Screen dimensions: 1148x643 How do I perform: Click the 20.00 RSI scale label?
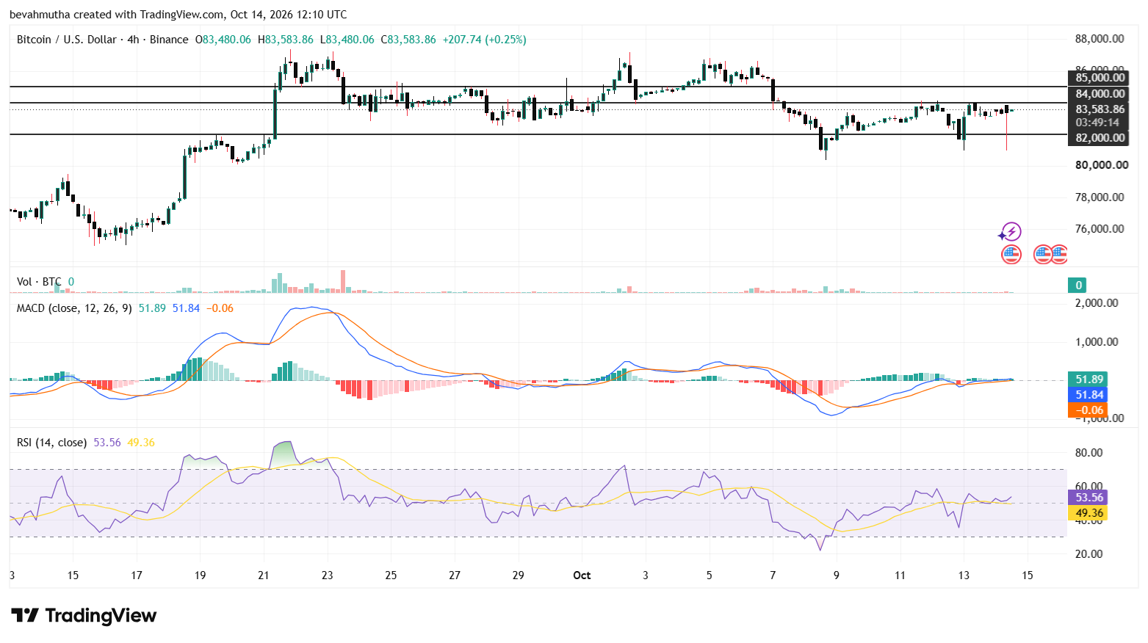click(x=1089, y=554)
